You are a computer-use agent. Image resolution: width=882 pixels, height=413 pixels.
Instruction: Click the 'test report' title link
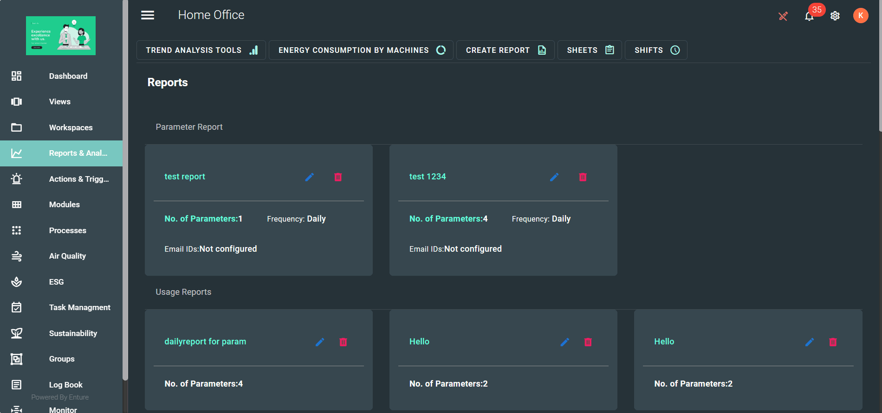[x=185, y=177]
